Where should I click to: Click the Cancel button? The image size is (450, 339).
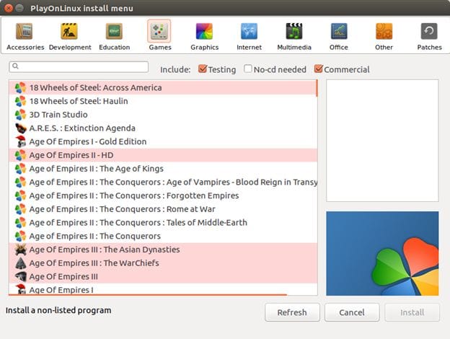point(352,312)
